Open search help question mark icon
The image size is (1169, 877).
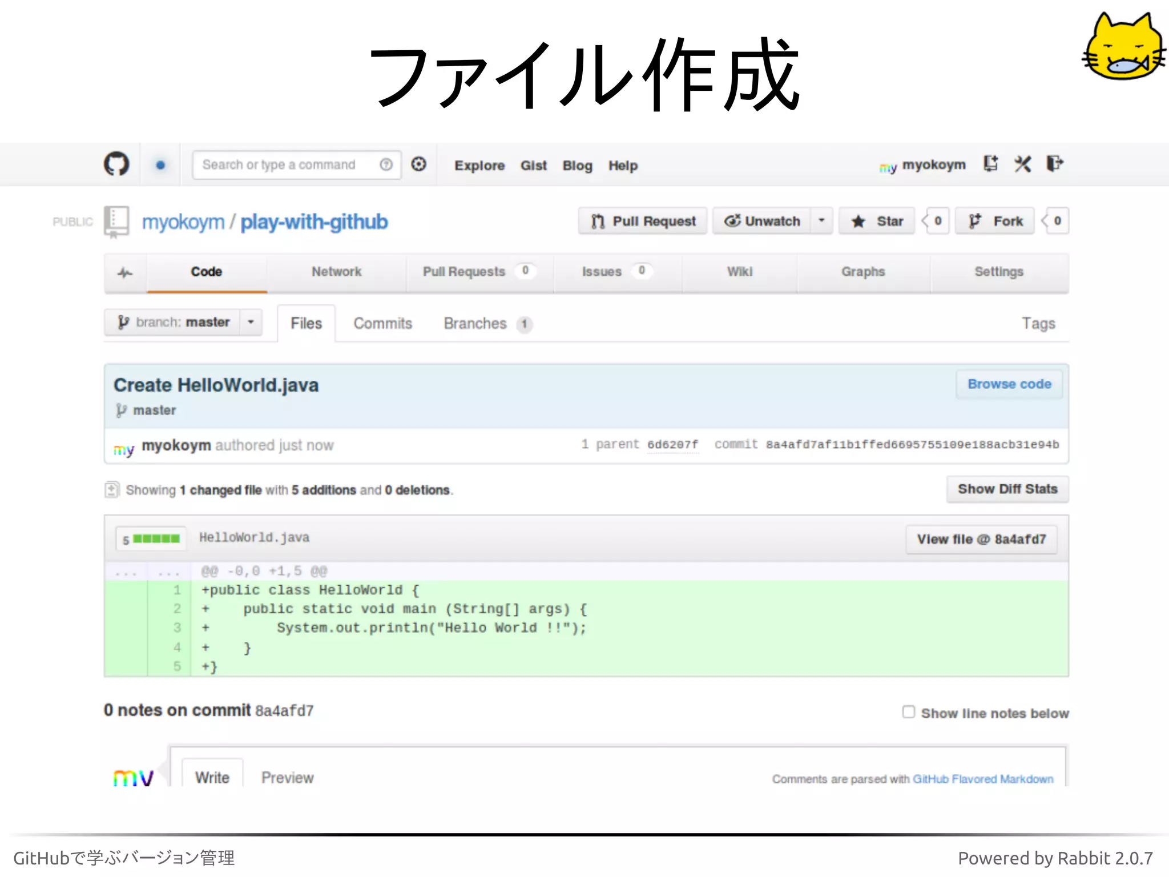pos(386,164)
